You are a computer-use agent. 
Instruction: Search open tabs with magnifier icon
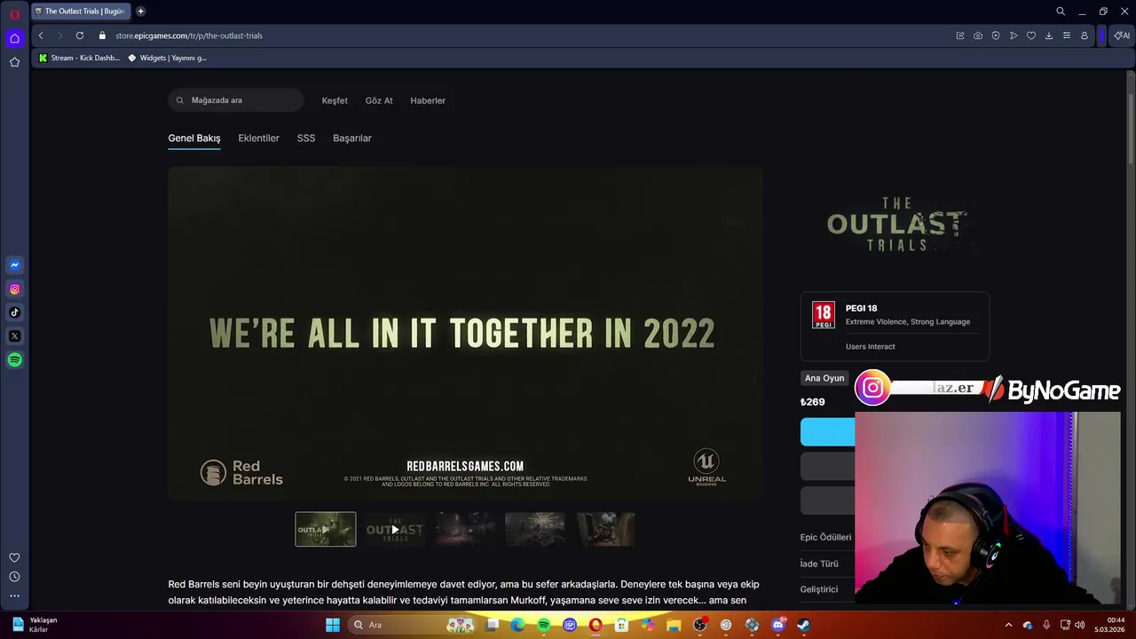tap(1061, 12)
